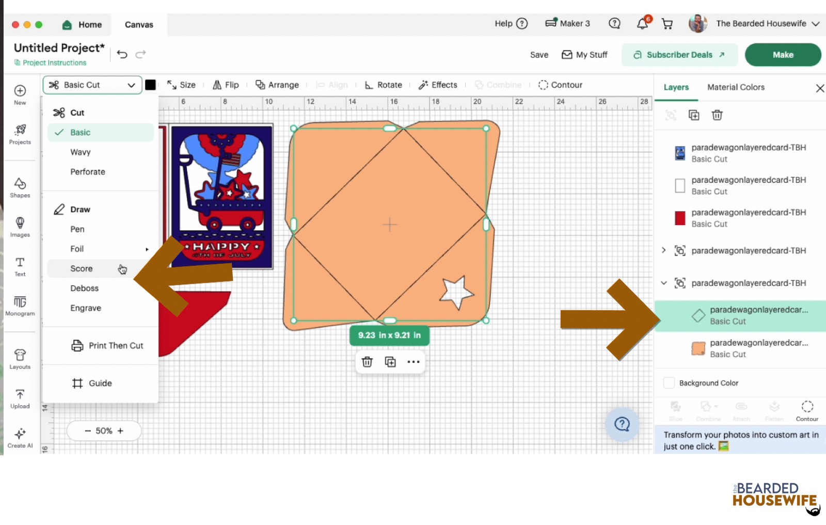
Task: Open the Basic Cut operation dropdown
Action: [x=92, y=85]
